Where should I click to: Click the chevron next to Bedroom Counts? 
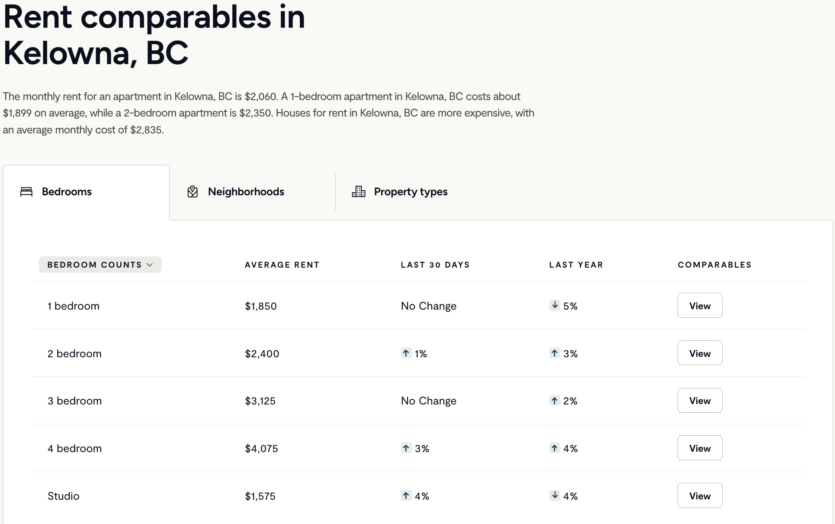pyautogui.click(x=150, y=265)
